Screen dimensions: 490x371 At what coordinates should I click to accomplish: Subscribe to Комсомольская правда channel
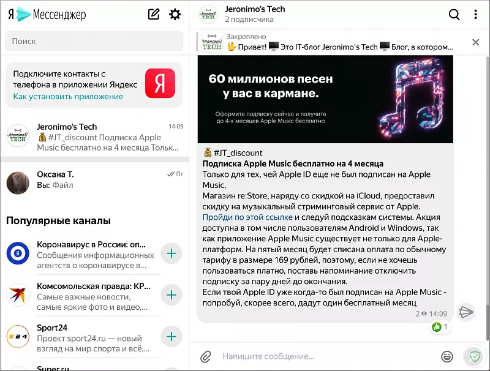171,295
